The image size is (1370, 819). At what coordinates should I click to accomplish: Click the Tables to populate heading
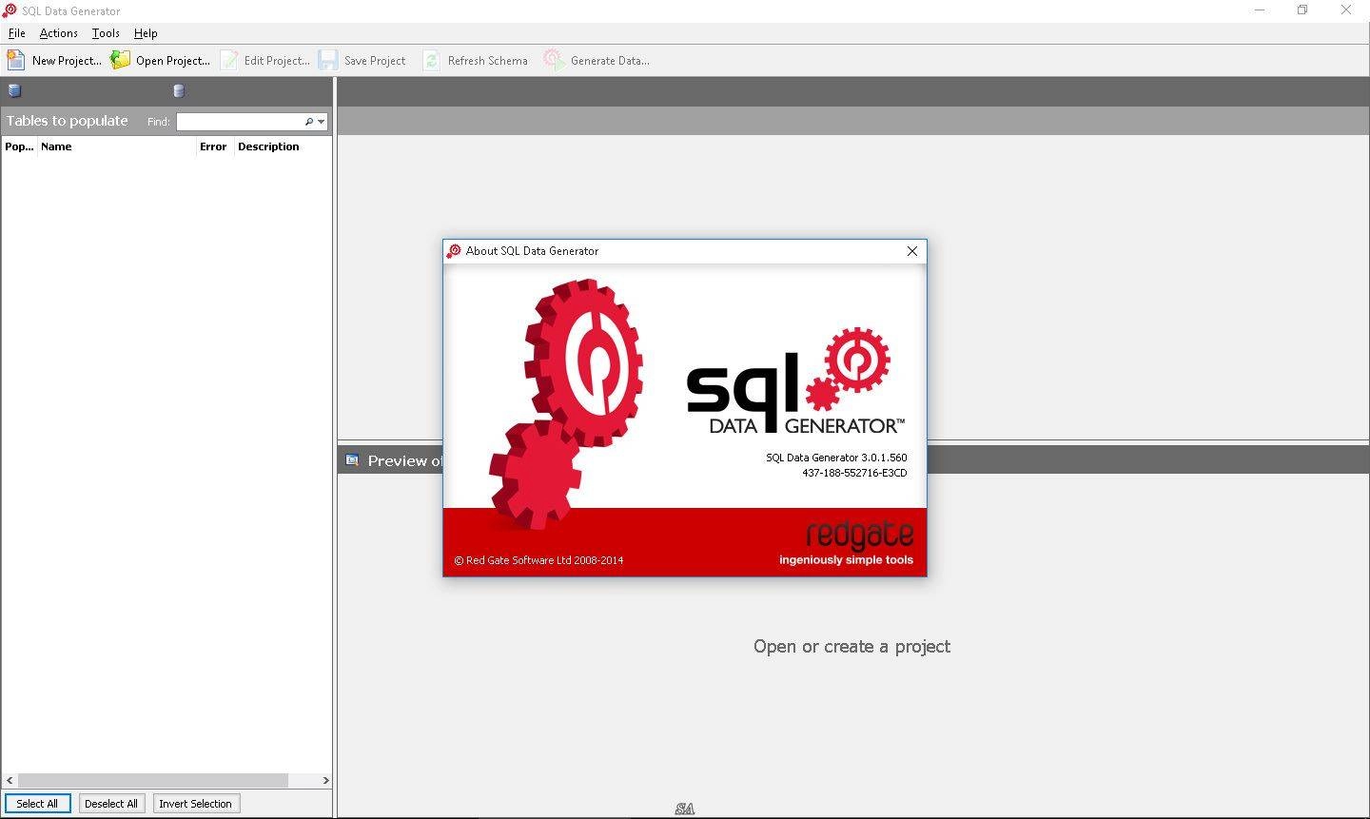click(67, 121)
